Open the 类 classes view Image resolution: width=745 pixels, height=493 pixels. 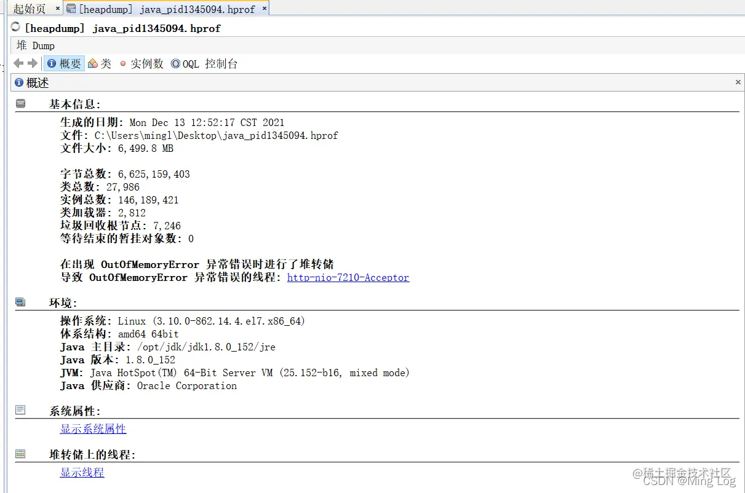(x=100, y=63)
